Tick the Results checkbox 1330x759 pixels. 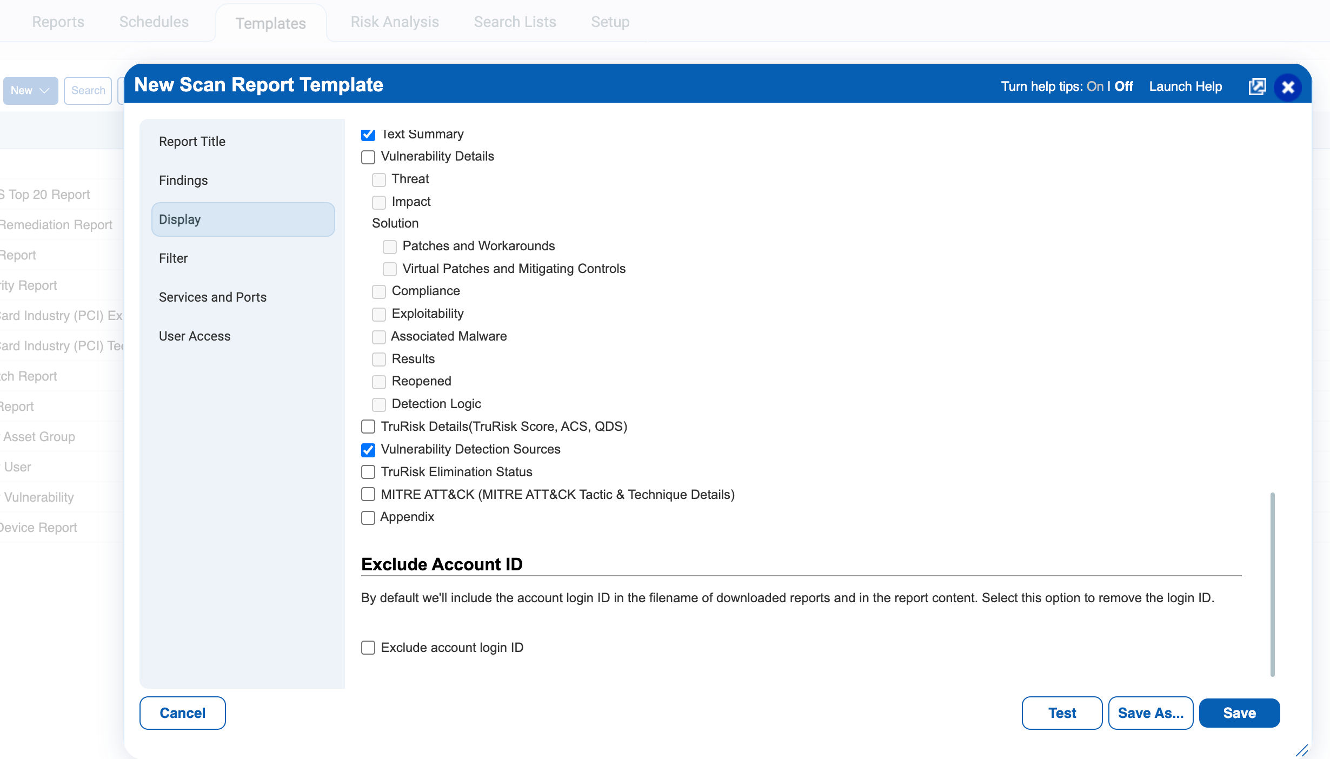pyautogui.click(x=379, y=359)
